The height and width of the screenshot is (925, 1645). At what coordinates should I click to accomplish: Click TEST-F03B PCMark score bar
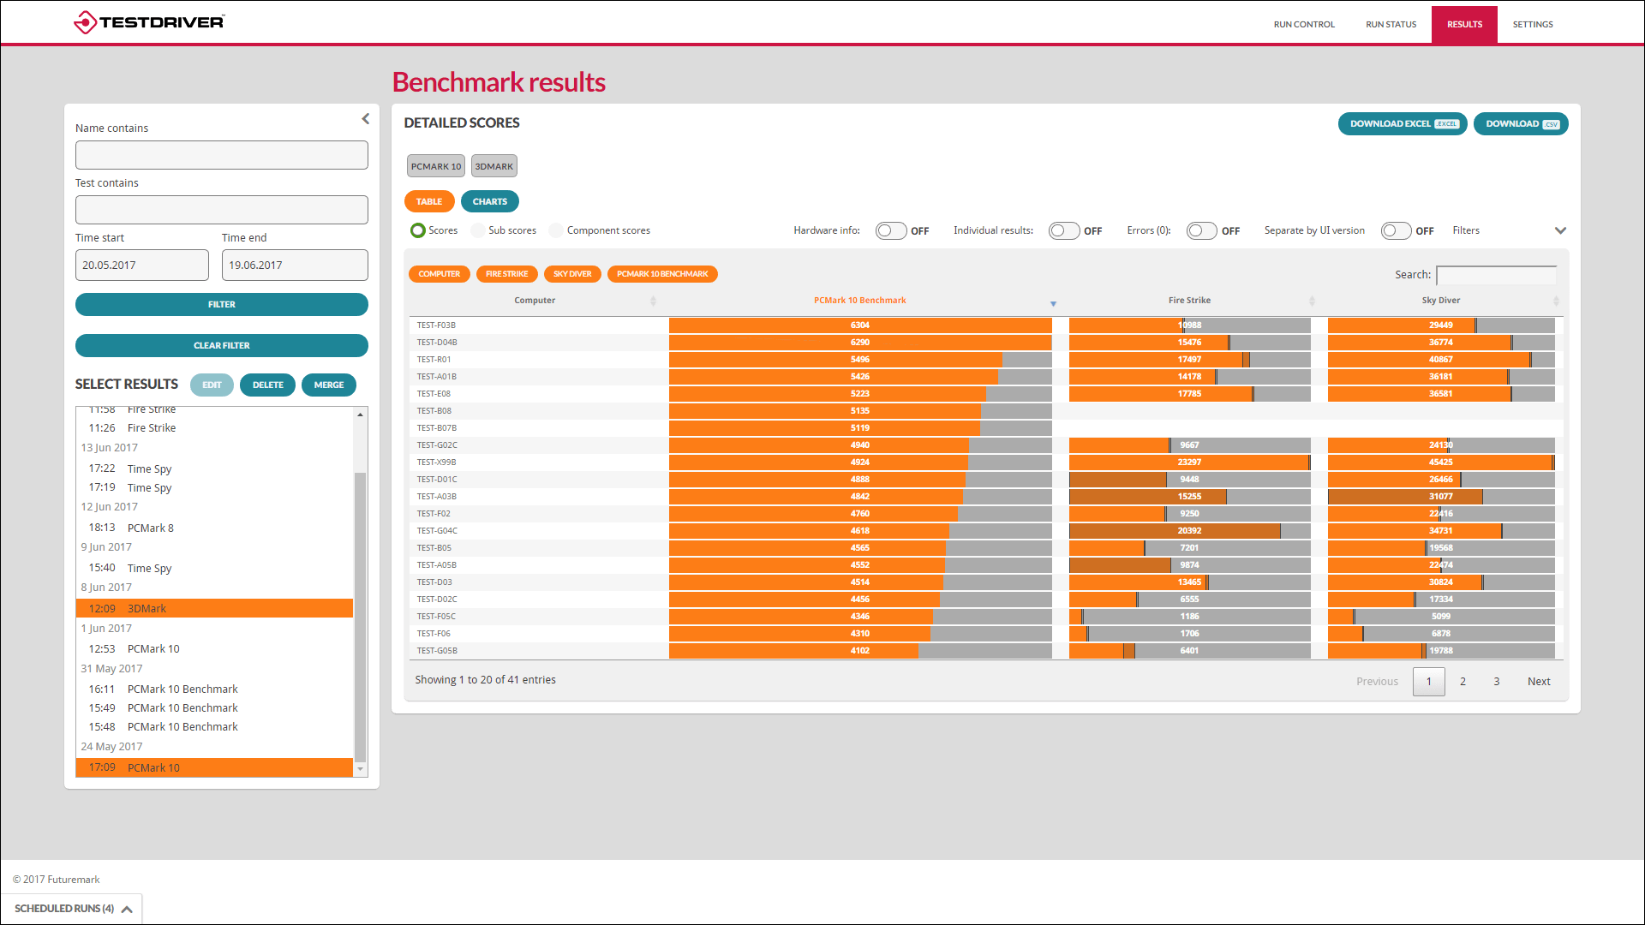(859, 325)
